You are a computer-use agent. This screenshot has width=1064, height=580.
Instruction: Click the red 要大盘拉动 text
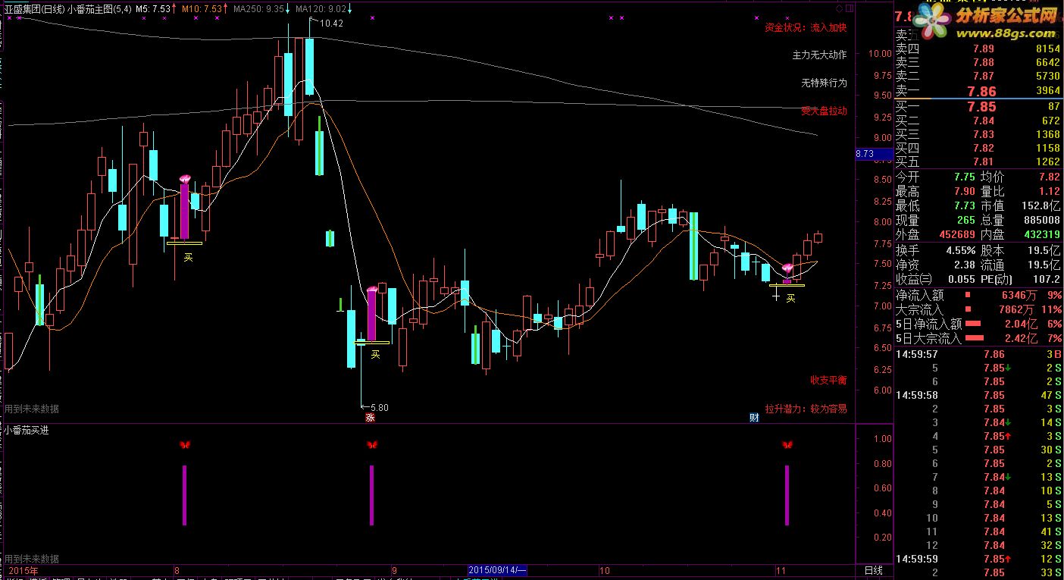click(824, 111)
